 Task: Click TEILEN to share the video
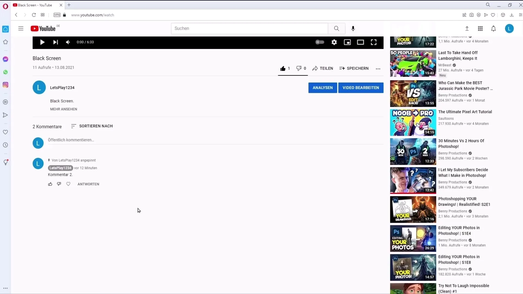(x=323, y=68)
